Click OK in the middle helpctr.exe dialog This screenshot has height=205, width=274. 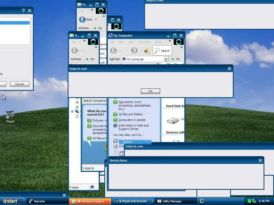tap(150, 91)
